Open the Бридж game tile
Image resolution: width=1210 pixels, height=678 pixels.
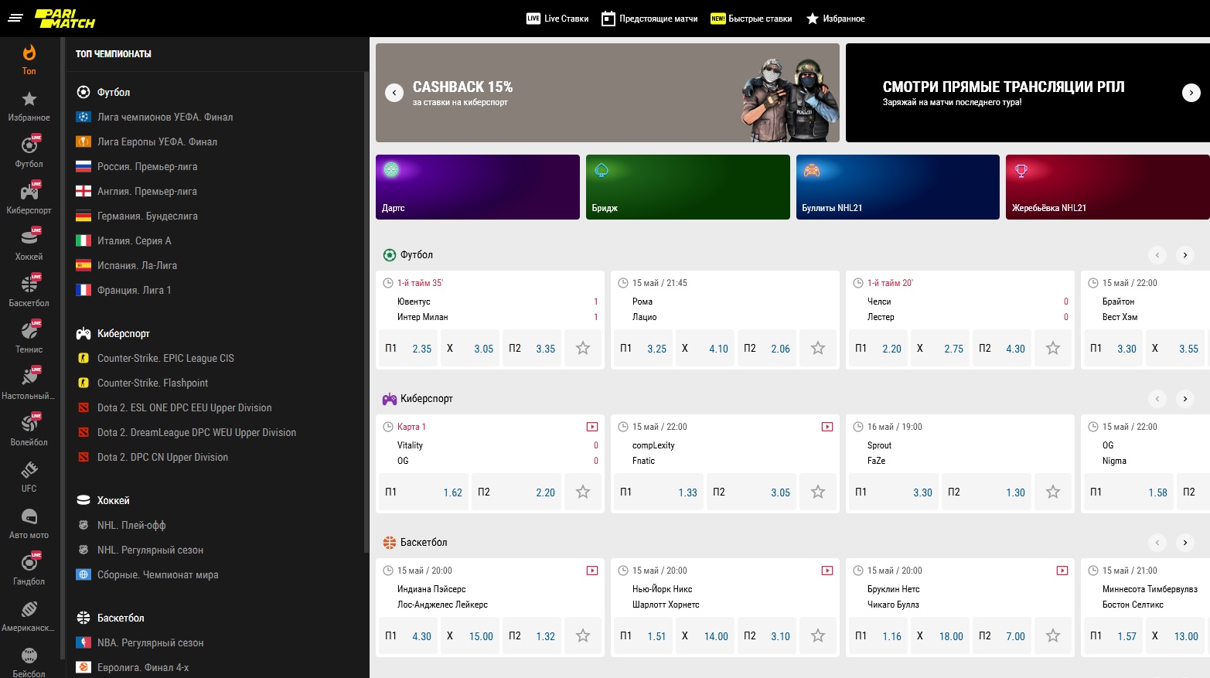pyautogui.click(x=688, y=187)
